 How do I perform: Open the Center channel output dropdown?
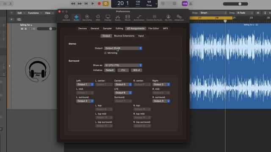coord(123,84)
